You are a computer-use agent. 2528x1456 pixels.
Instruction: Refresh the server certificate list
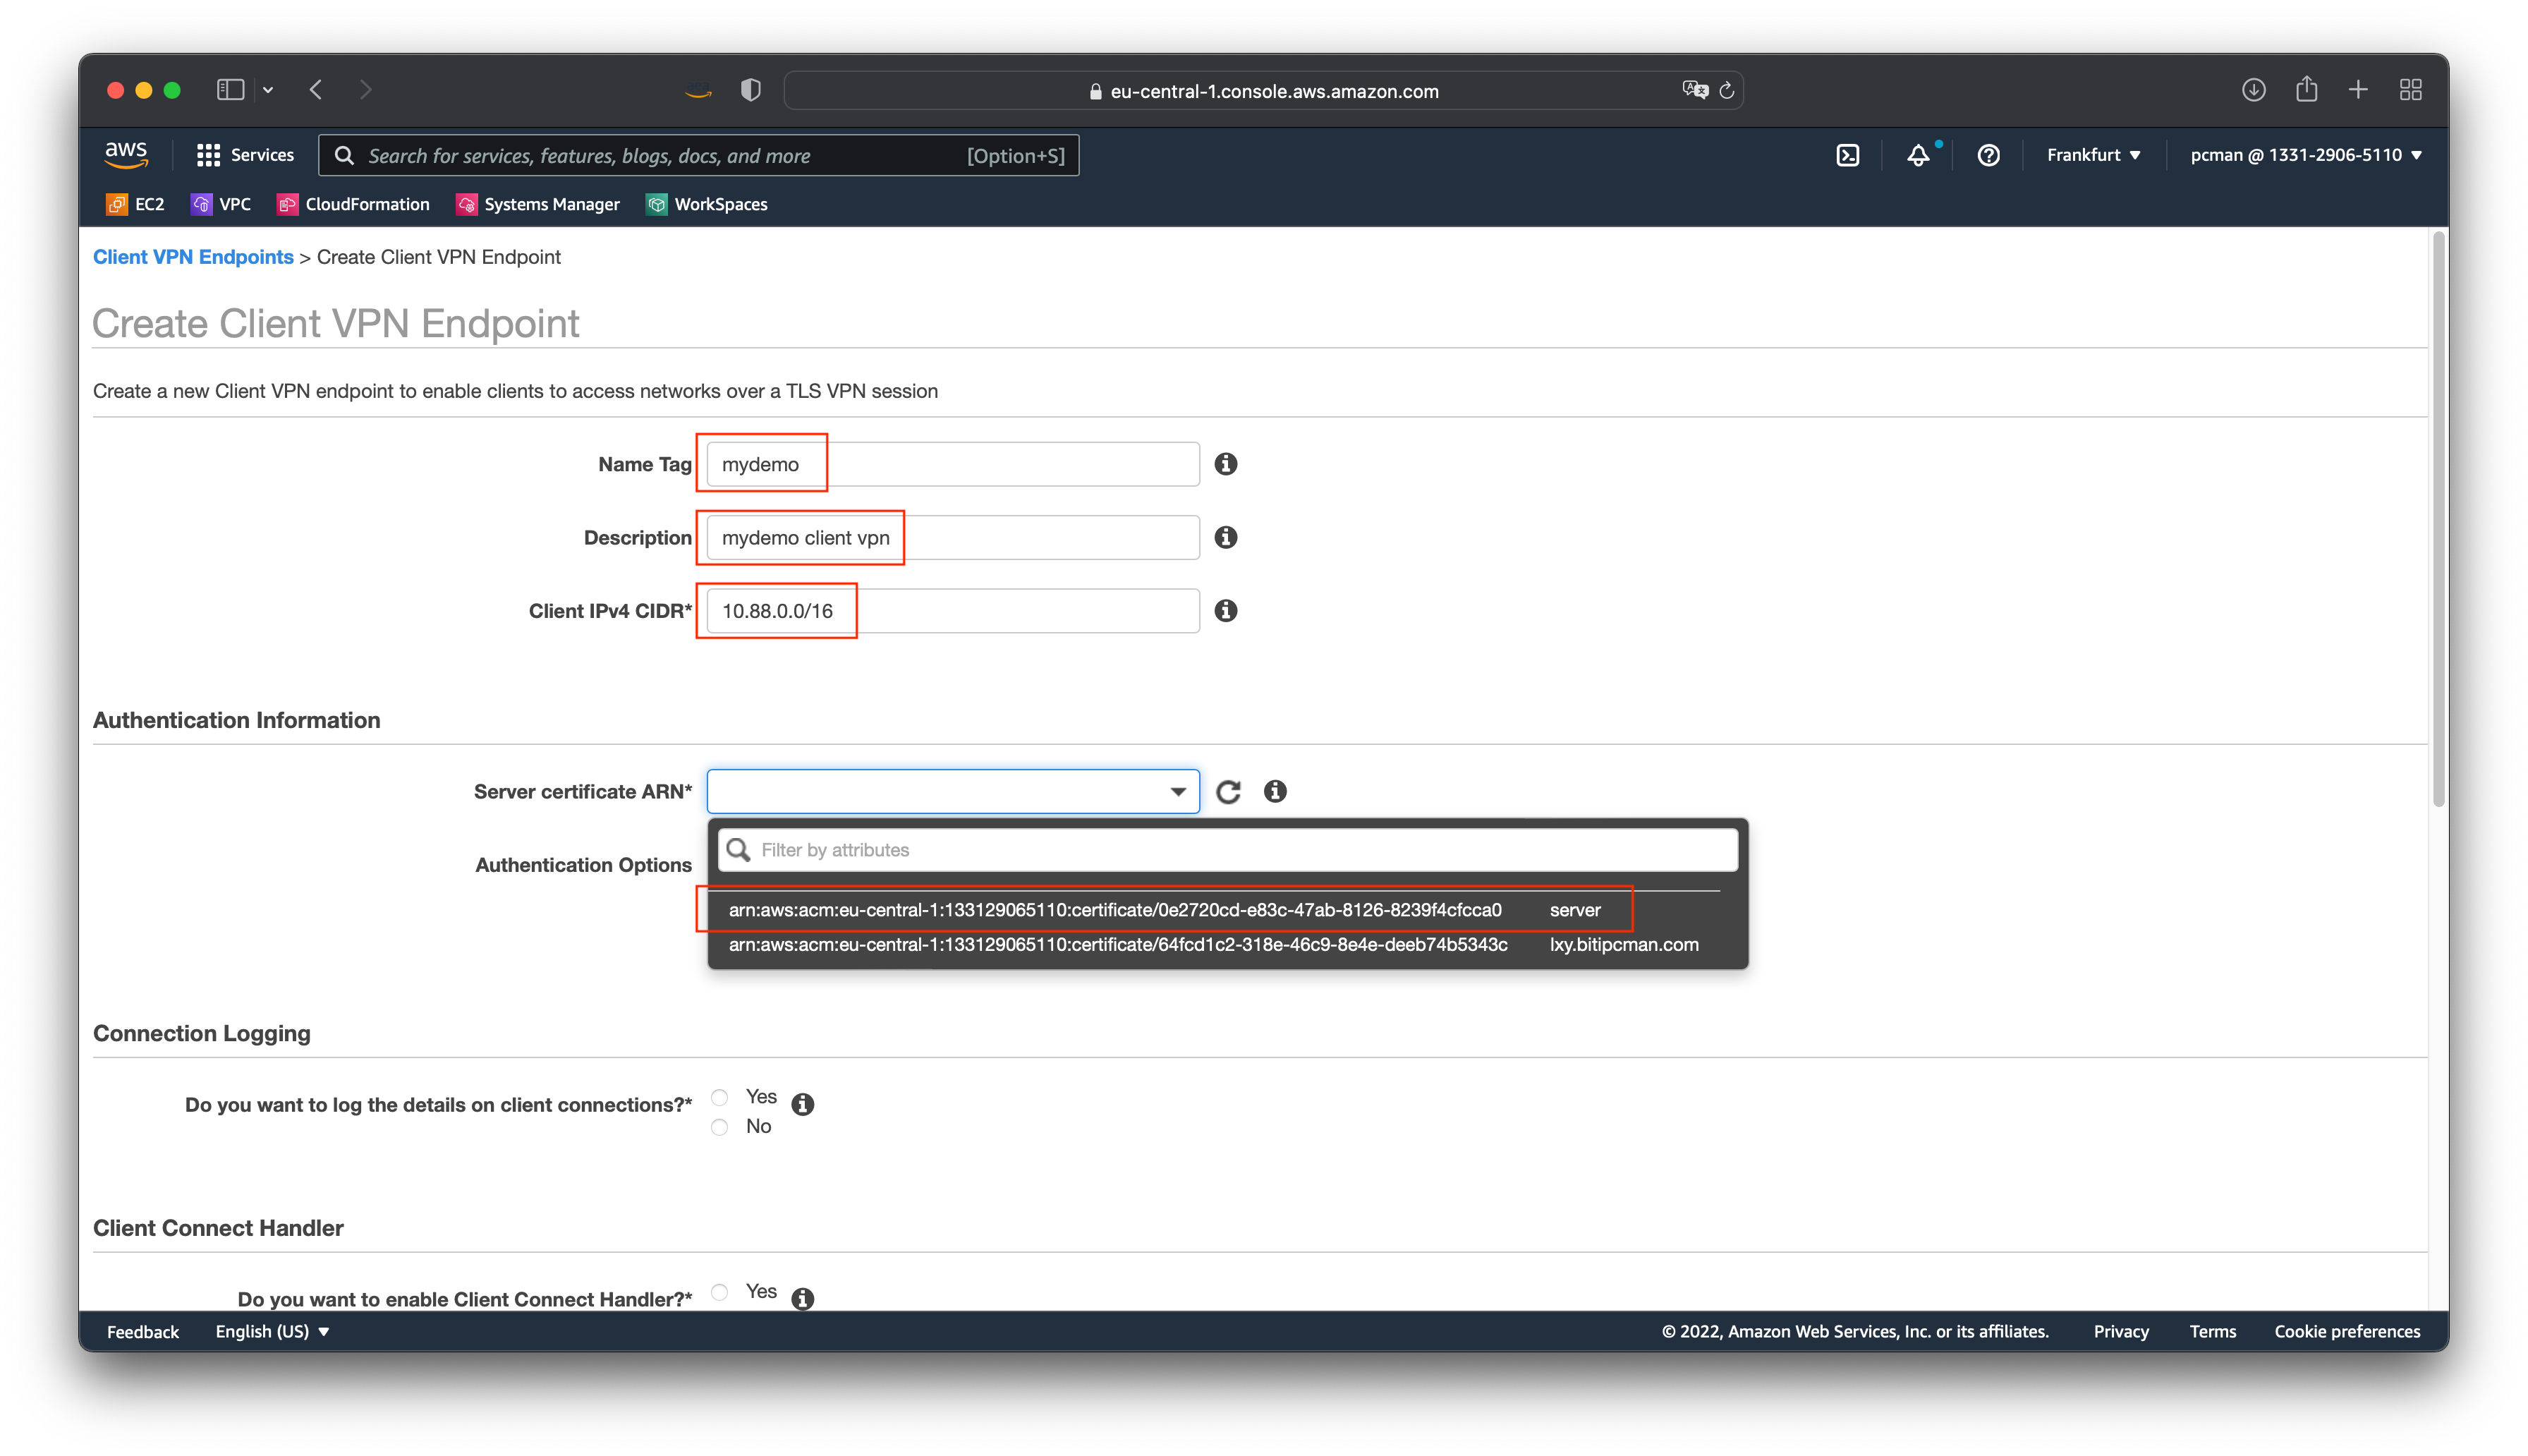coord(1229,791)
